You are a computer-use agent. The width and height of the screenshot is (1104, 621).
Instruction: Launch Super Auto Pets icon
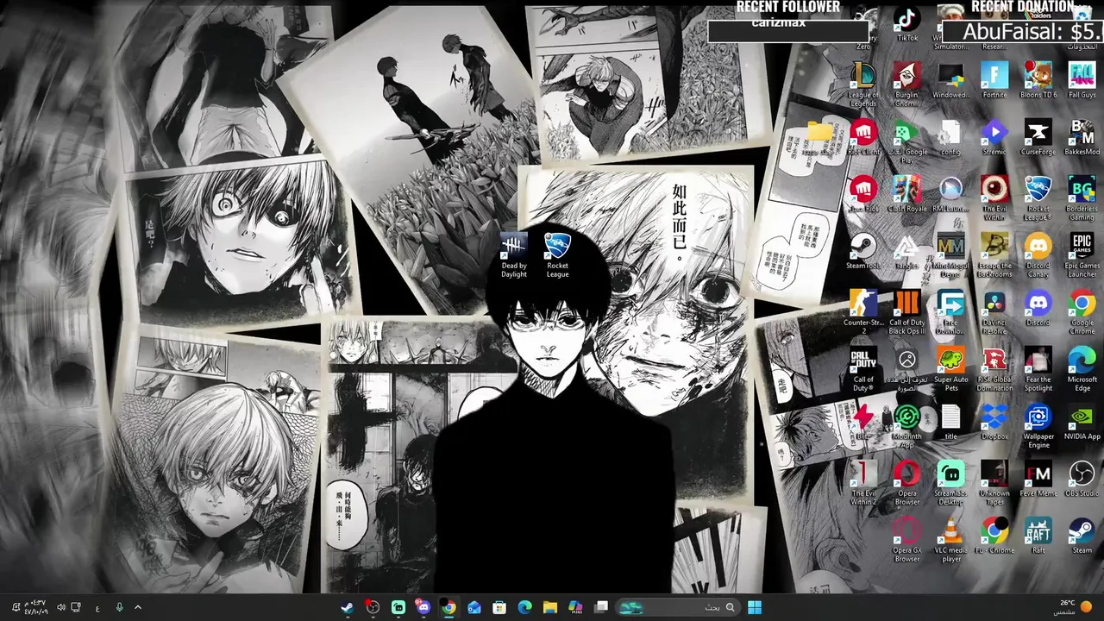click(950, 369)
